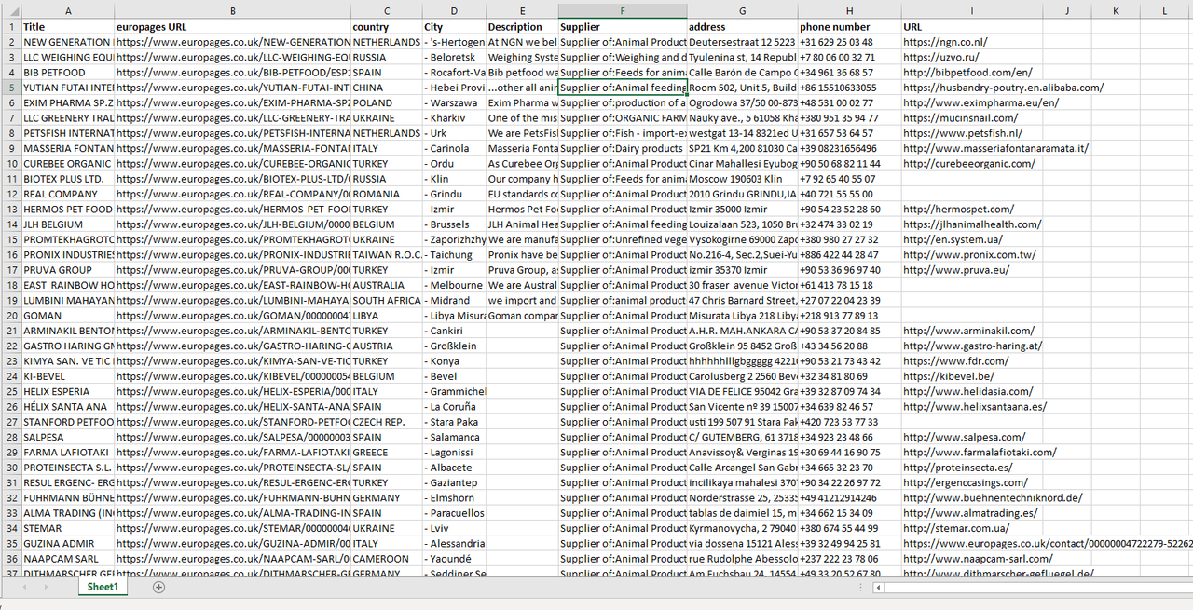This screenshot has height=610, width=1193.
Task: Select the 'CHINA' country cell
Action: pos(386,88)
